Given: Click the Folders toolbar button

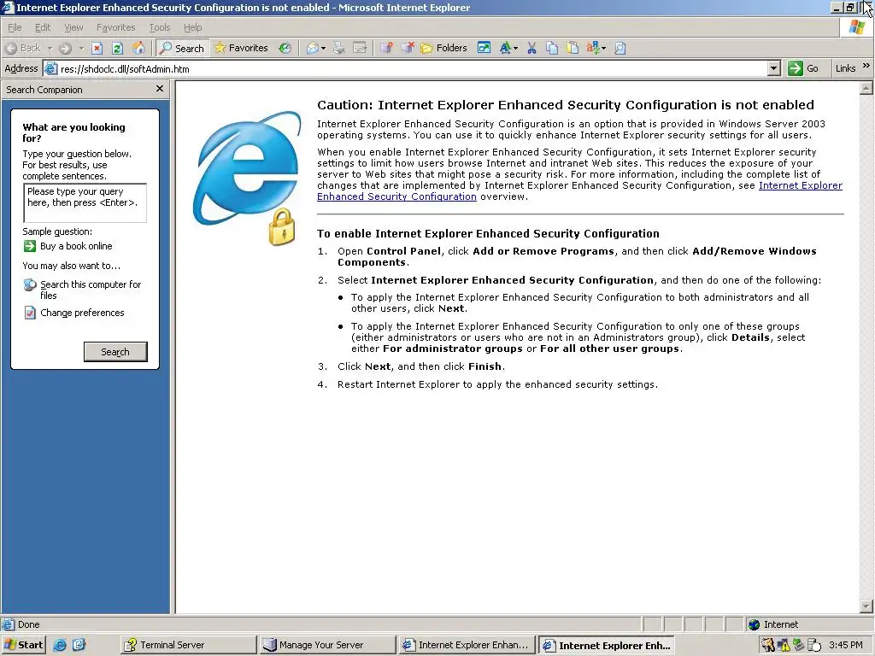Looking at the screenshot, I should tap(444, 49).
